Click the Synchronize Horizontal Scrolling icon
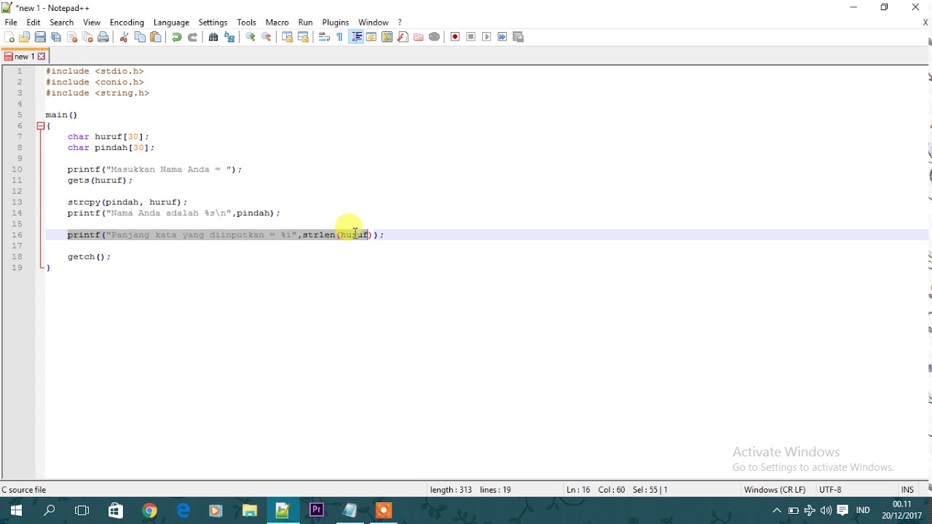Screen dimensions: 932x524 pyautogui.click(x=304, y=37)
